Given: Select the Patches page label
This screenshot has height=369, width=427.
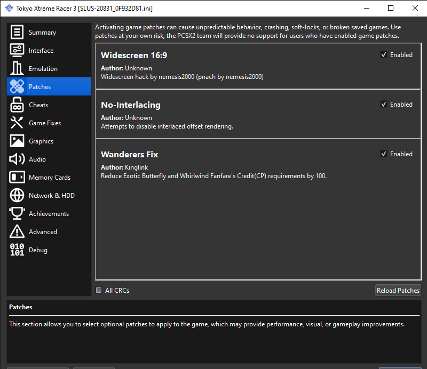Looking at the screenshot, I should (x=39, y=87).
